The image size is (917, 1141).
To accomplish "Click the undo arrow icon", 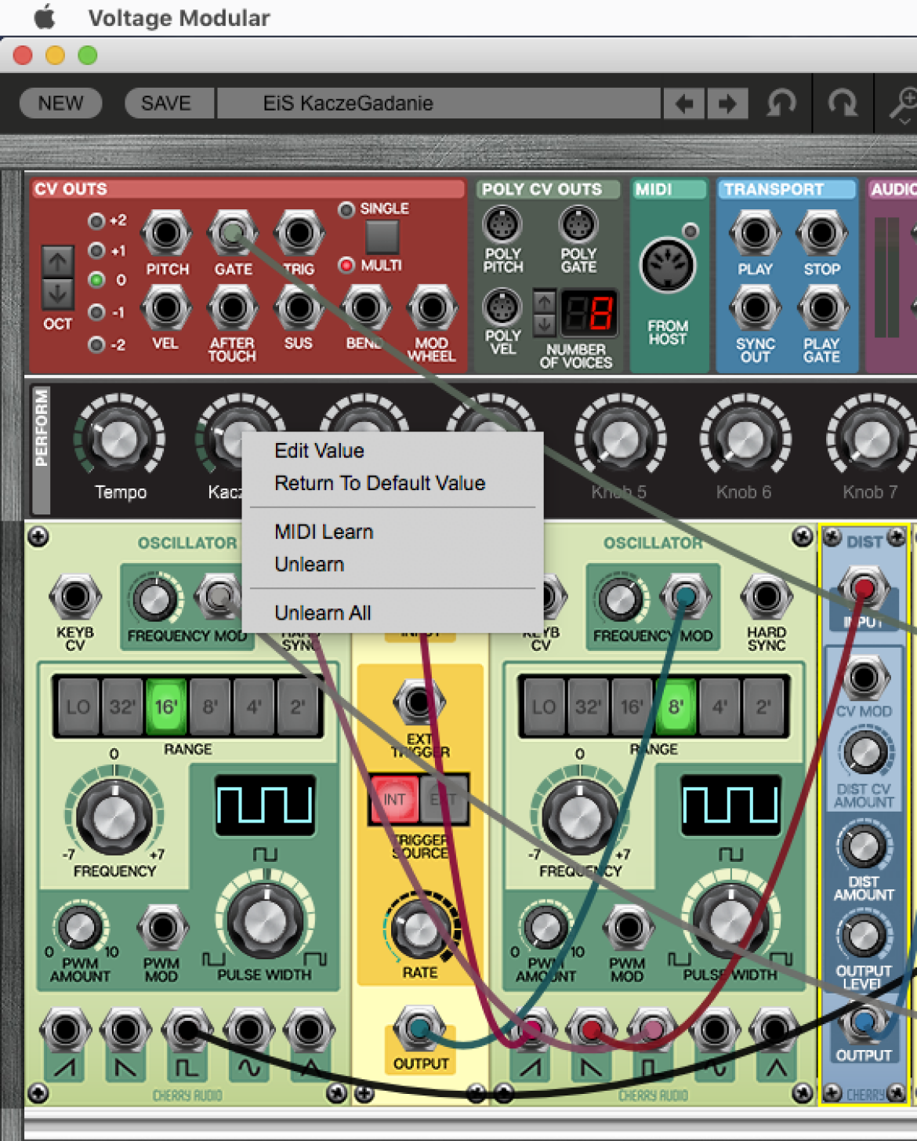I will pyautogui.click(x=781, y=103).
